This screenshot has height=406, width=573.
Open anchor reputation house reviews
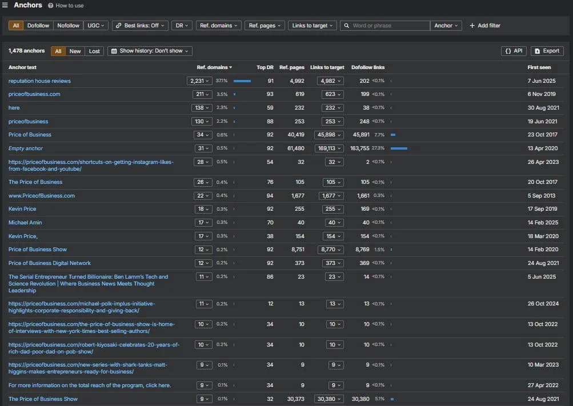(x=39, y=81)
